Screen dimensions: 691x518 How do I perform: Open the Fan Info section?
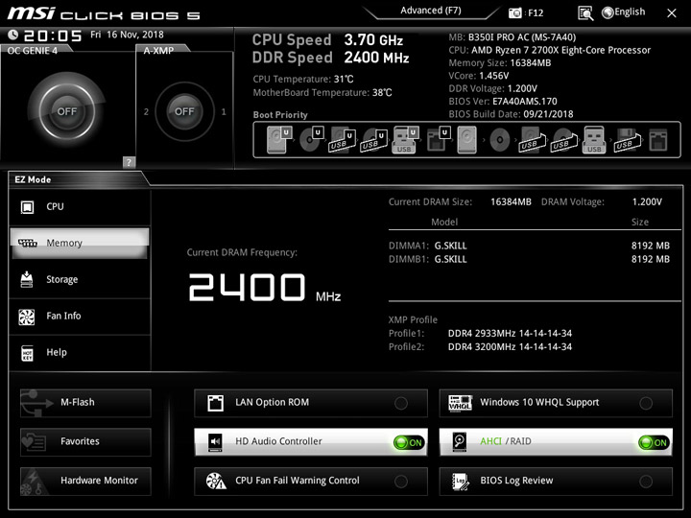click(80, 316)
